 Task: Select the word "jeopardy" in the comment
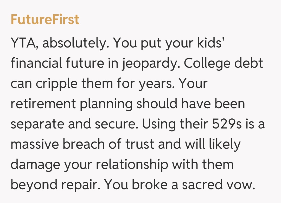point(149,64)
